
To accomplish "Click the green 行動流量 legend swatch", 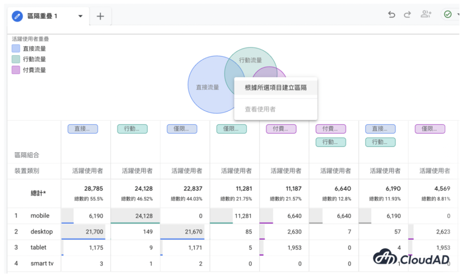I will click(16, 59).
